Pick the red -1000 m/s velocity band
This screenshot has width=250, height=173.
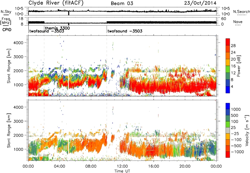coord(228,155)
